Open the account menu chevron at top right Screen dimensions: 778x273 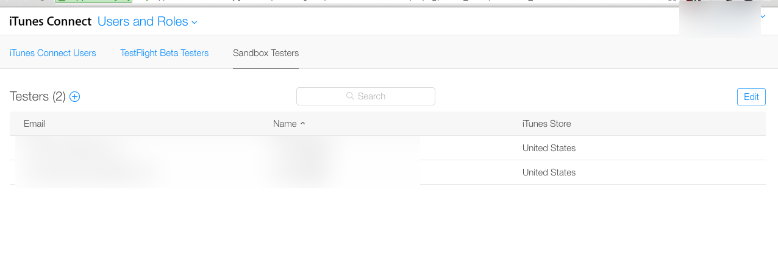point(763,16)
